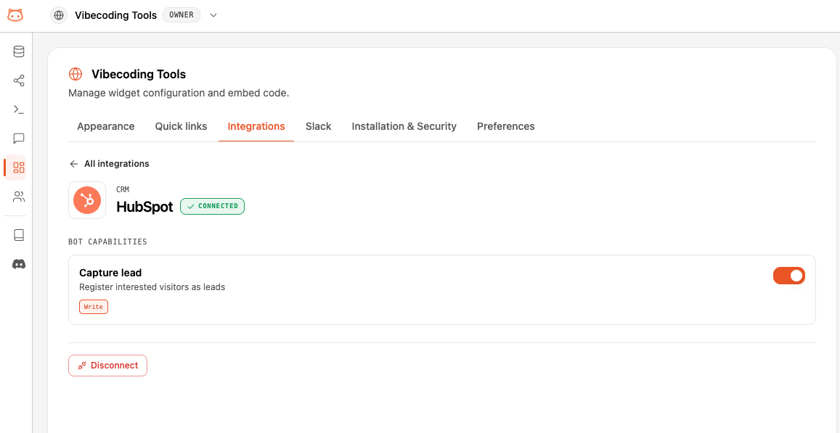Screen dimensions: 840x433
Task: Open the documentation book sidebar icon
Action: [x=19, y=235]
